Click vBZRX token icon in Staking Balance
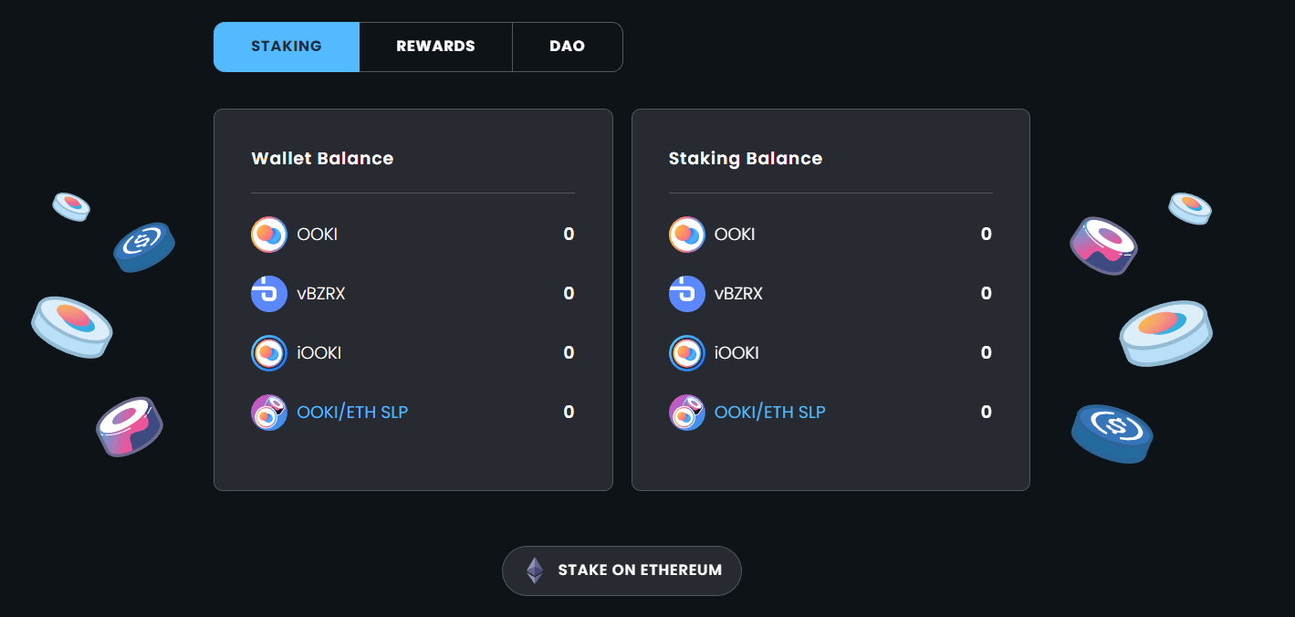 point(687,294)
